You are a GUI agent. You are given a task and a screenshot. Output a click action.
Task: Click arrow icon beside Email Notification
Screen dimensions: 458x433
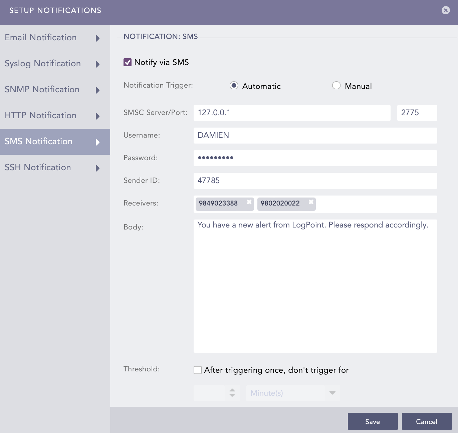click(97, 38)
